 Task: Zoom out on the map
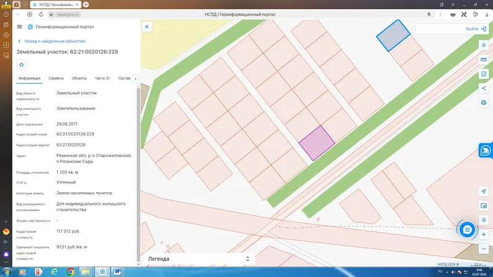tap(484, 249)
